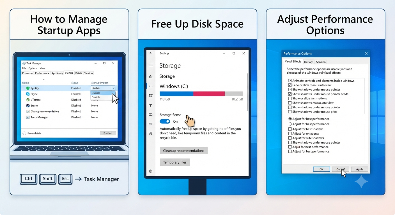
Task: Sort by Startup impact column header
Action: 100,83
